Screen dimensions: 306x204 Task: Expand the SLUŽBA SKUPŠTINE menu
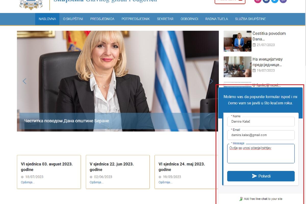250,19
